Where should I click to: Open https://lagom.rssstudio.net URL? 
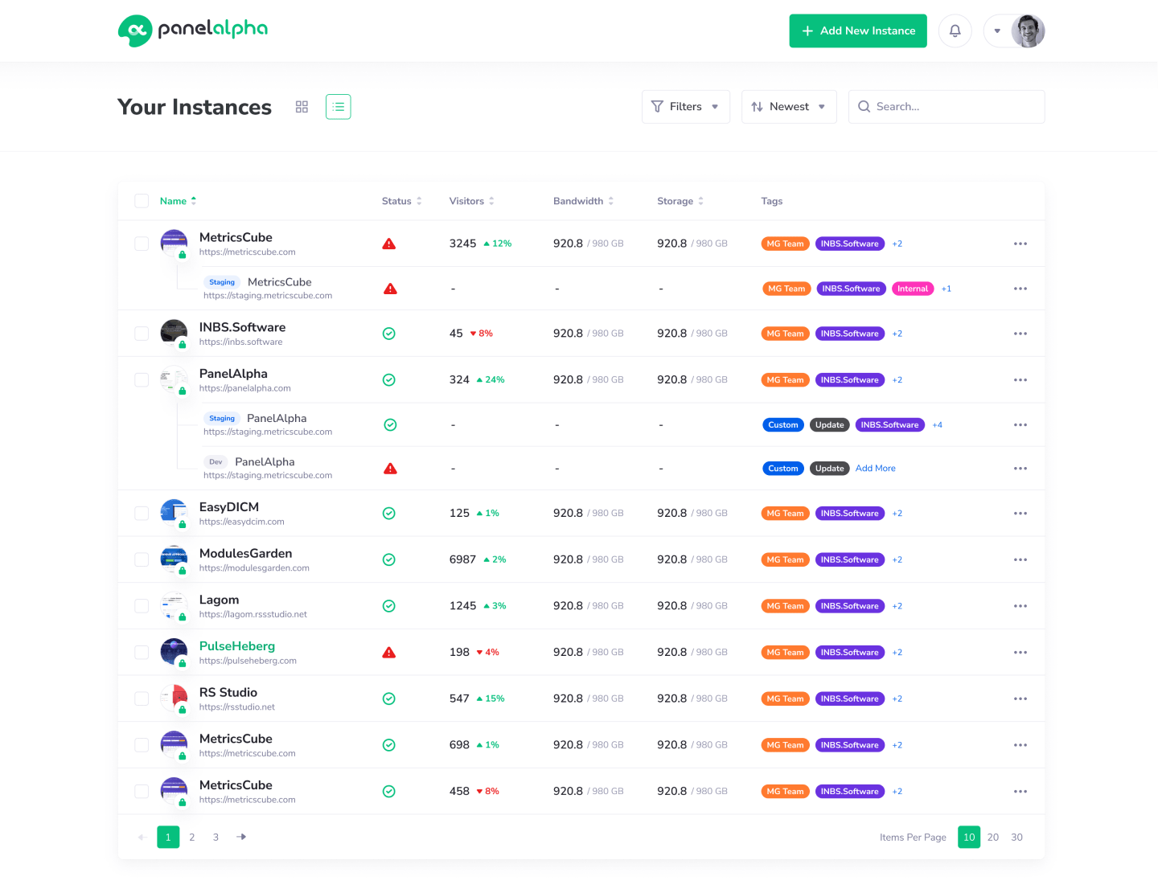tap(253, 615)
